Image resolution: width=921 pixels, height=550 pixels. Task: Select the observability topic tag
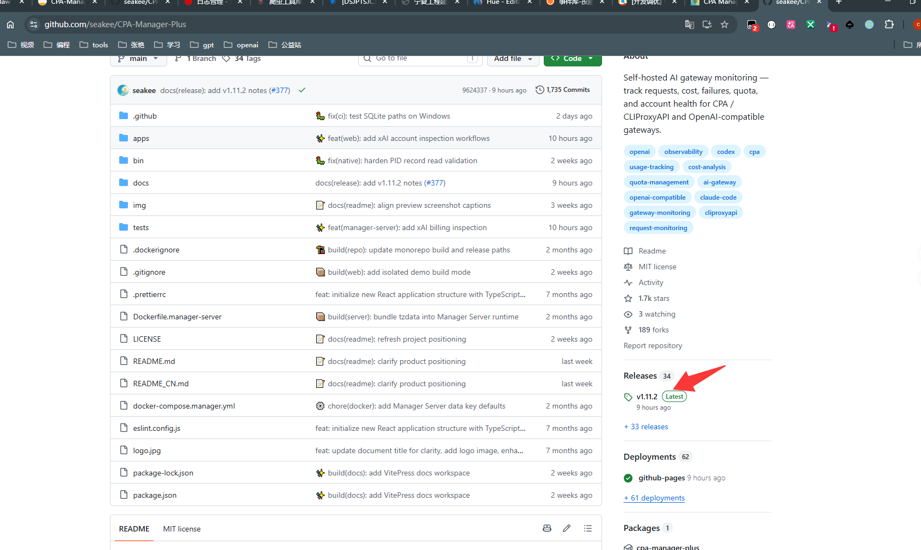pyautogui.click(x=683, y=152)
